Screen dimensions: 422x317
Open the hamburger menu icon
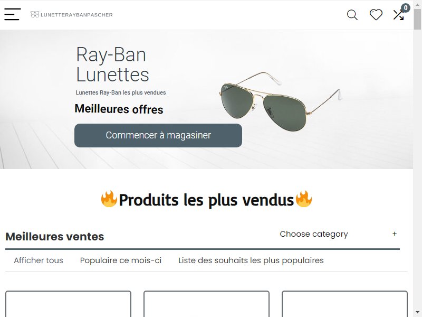point(12,14)
